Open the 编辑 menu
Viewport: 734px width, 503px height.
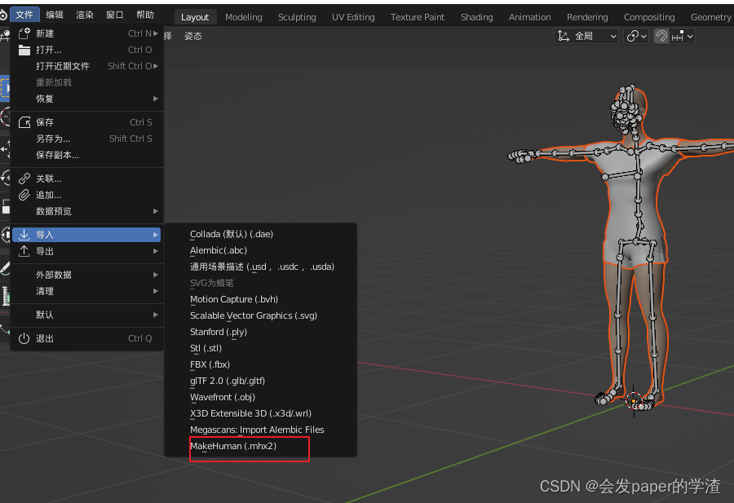click(x=55, y=15)
